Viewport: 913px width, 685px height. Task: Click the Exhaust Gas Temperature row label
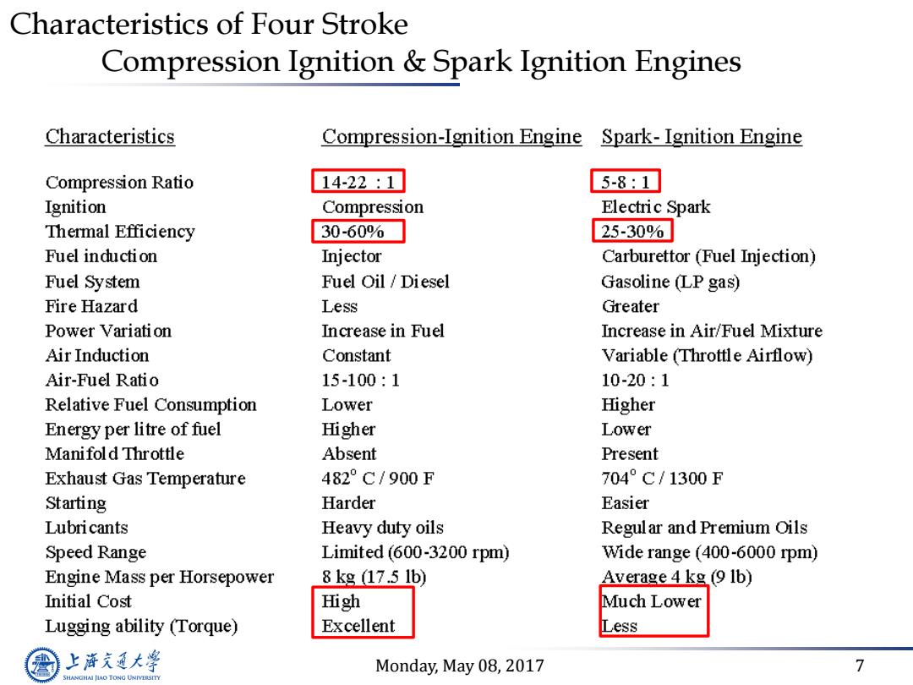(145, 479)
